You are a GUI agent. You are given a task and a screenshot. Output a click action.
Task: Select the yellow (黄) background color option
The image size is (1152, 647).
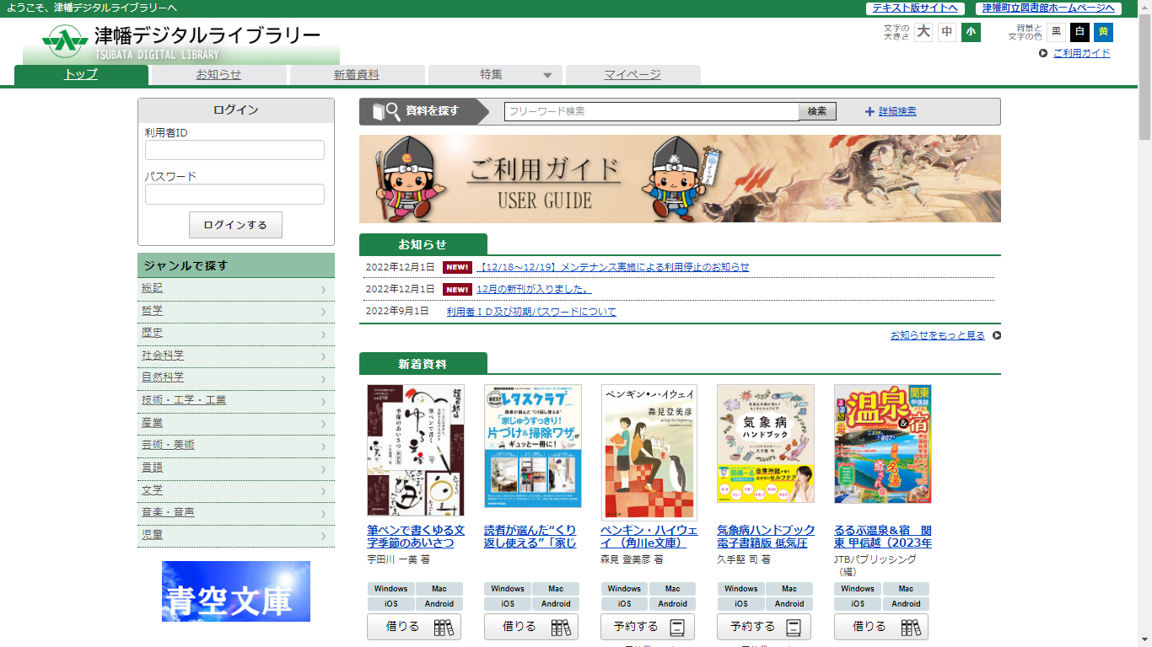click(1103, 32)
